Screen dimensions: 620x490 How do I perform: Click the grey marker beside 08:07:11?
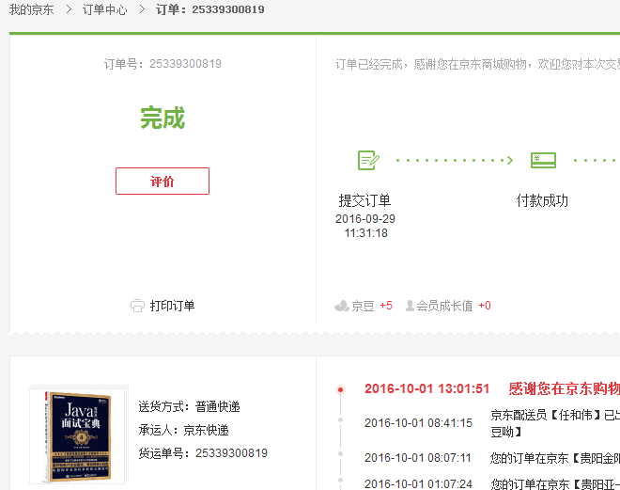click(x=340, y=454)
